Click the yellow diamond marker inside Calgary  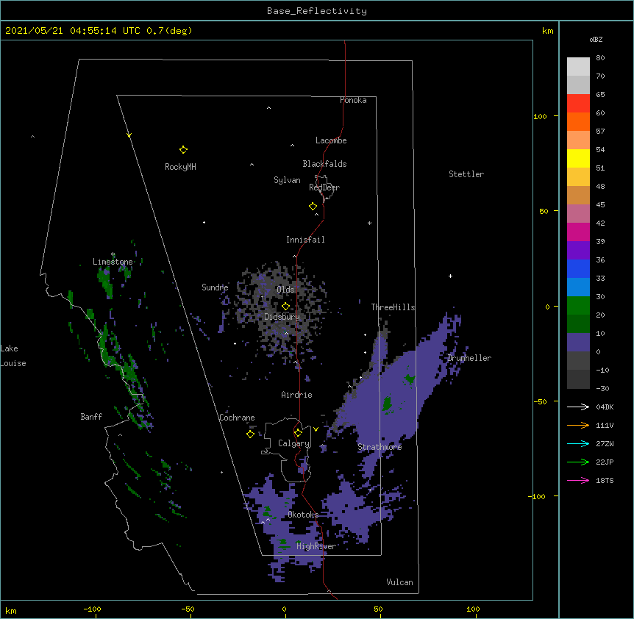point(298,433)
